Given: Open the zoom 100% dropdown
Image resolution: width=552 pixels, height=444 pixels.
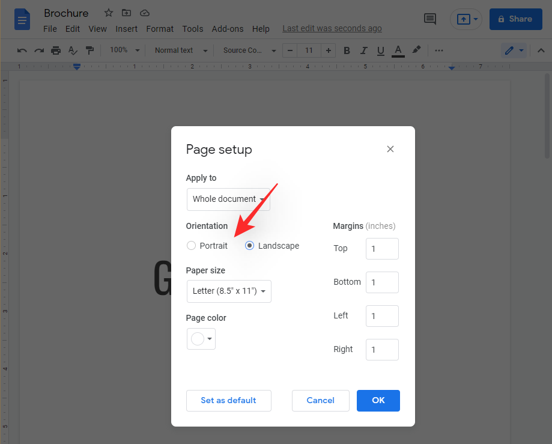Looking at the screenshot, I should [124, 50].
